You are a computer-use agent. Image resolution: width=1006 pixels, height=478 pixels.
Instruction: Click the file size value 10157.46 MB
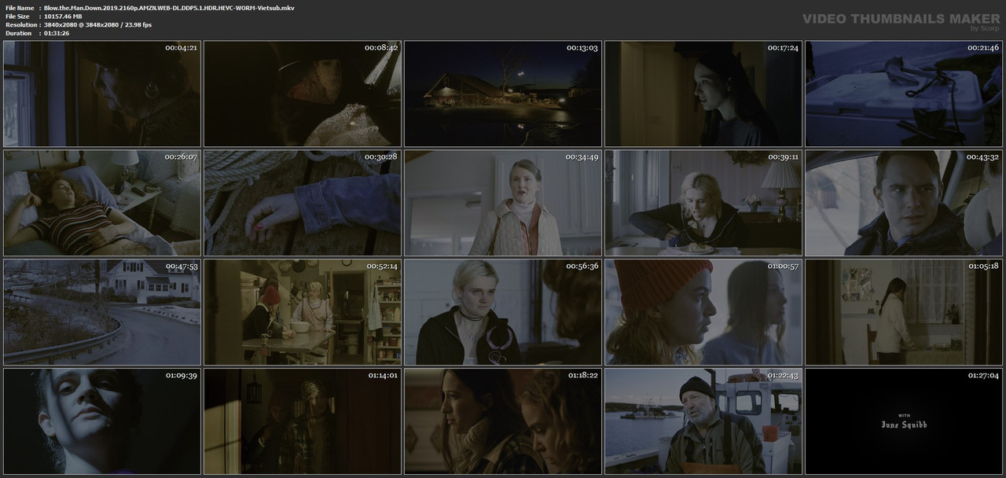pyautogui.click(x=63, y=16)
